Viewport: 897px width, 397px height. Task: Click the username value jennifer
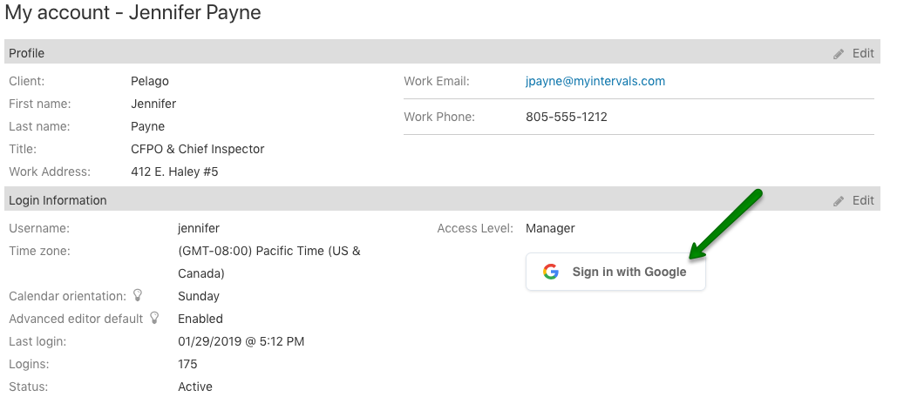click(x=199, y=229)
